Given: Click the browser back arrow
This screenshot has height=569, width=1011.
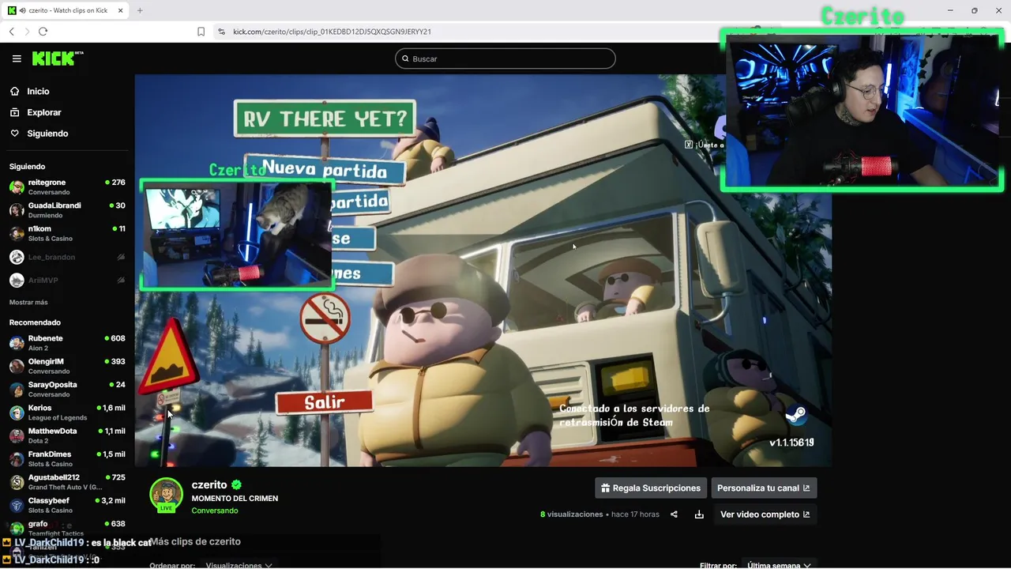Looking at the screenshot, I should coord(12,32).
